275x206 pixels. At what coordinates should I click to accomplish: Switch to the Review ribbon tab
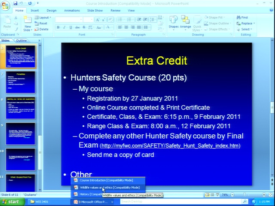115,10
